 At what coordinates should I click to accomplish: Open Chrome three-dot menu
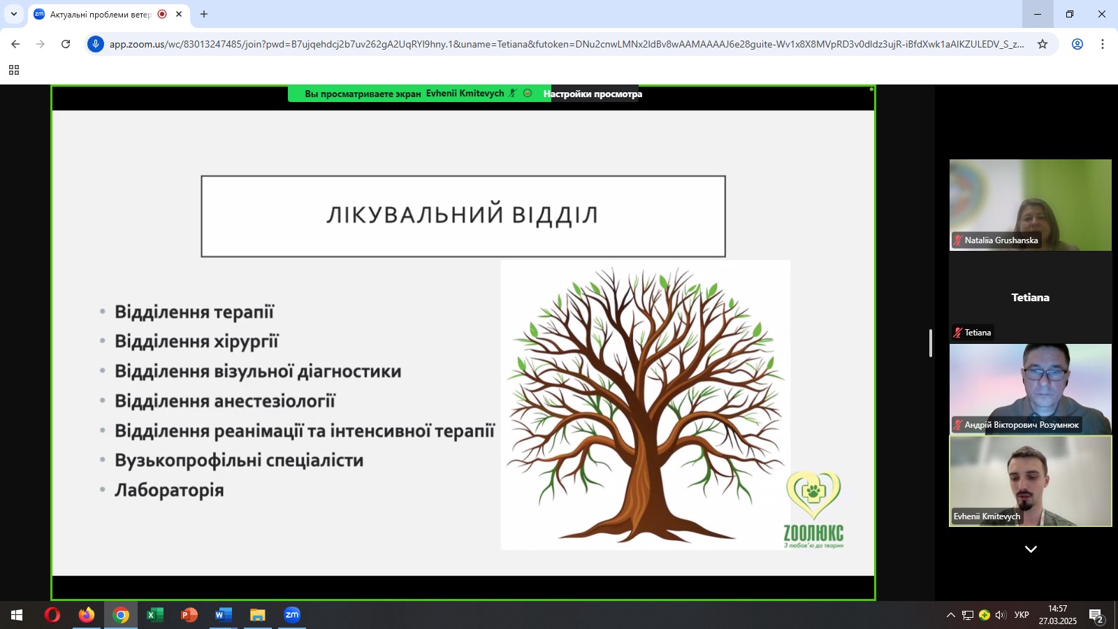tap(1103, 44)
